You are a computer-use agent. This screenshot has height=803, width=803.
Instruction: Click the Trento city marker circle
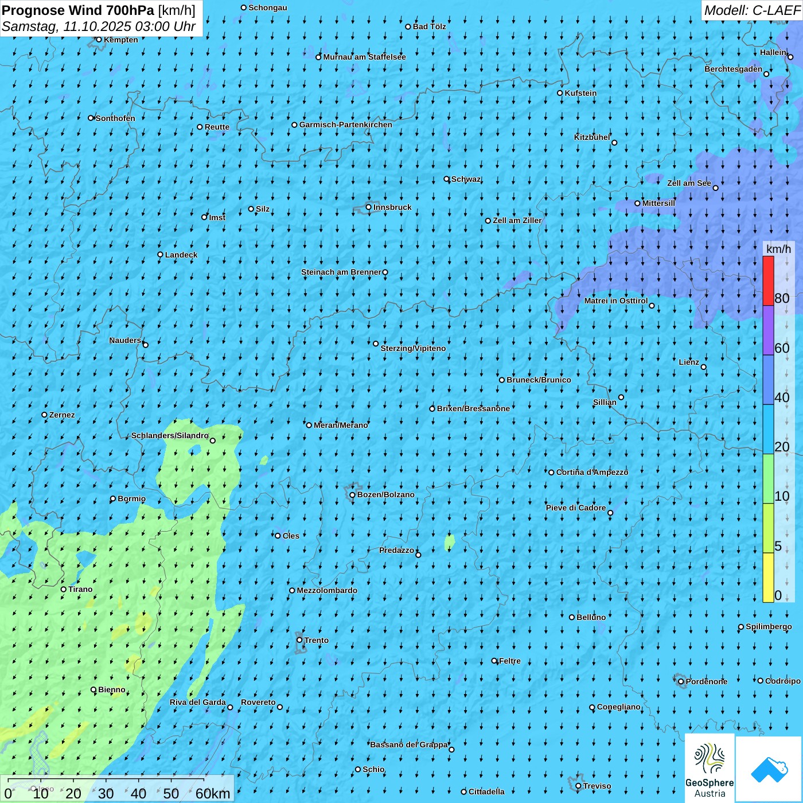point(299,640)
